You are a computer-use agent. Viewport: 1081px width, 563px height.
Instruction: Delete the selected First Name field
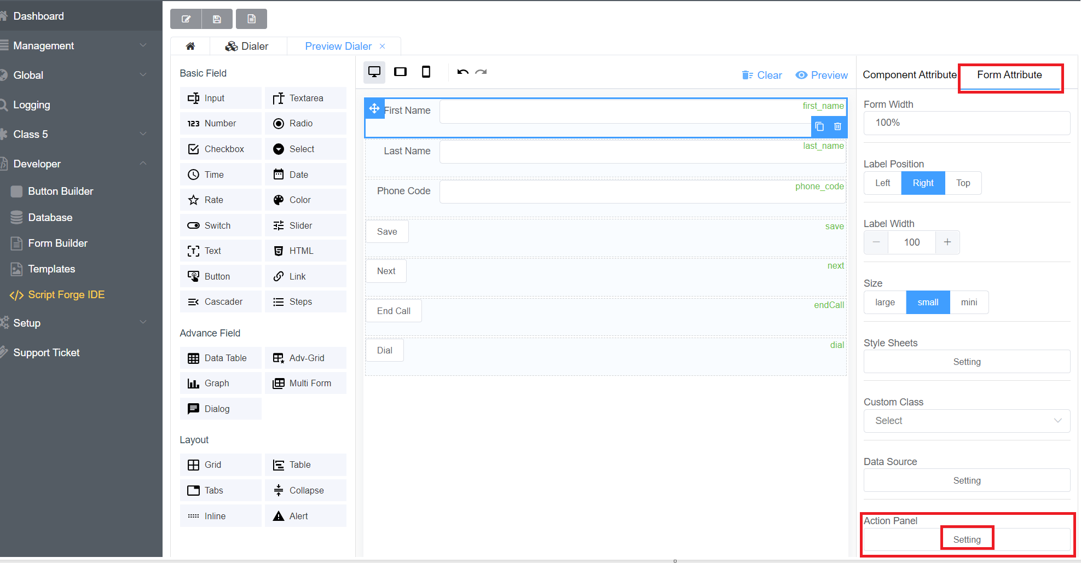[837, 126]
